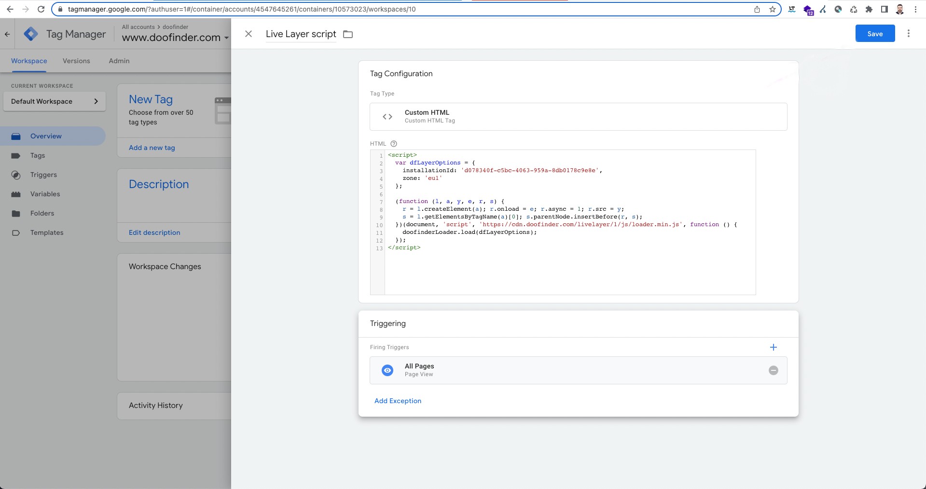Click the All Pages page view icon
This screenshot has height=489, width=926.
[x=387, y=370]
